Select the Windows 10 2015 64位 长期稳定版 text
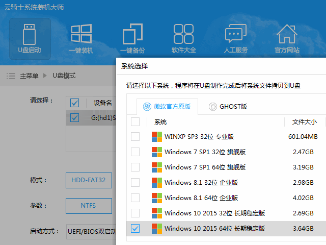Image resolution: width=326 pixels, height=245 pixels. 215,229
